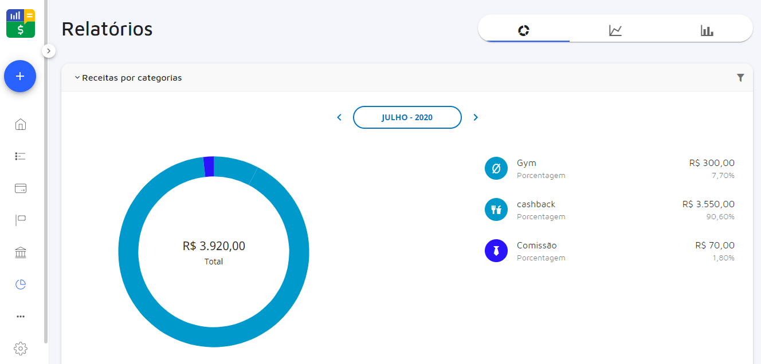Image resolution: width=761 pixels, height=364 pixels.
Task: Go to the next month
Action: click(476, 117)
